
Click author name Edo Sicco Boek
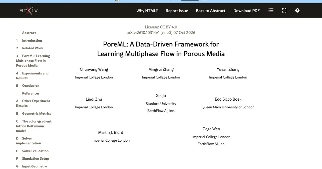tap(228, 99)
